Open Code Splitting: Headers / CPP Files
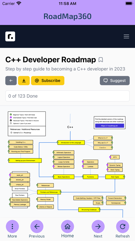This screenshot has width=135, height=241. [x=88, y=198]
